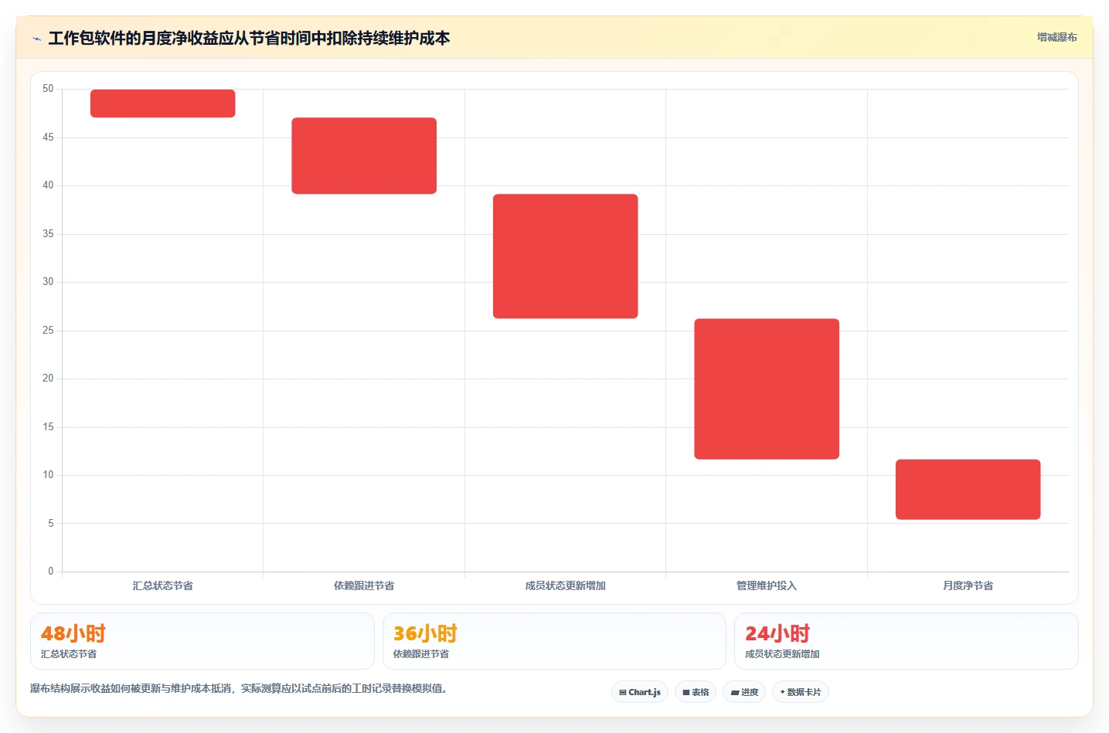Open the 36小时 stat card
This screenshot has height=733, width=1109.
coord(554,641)
